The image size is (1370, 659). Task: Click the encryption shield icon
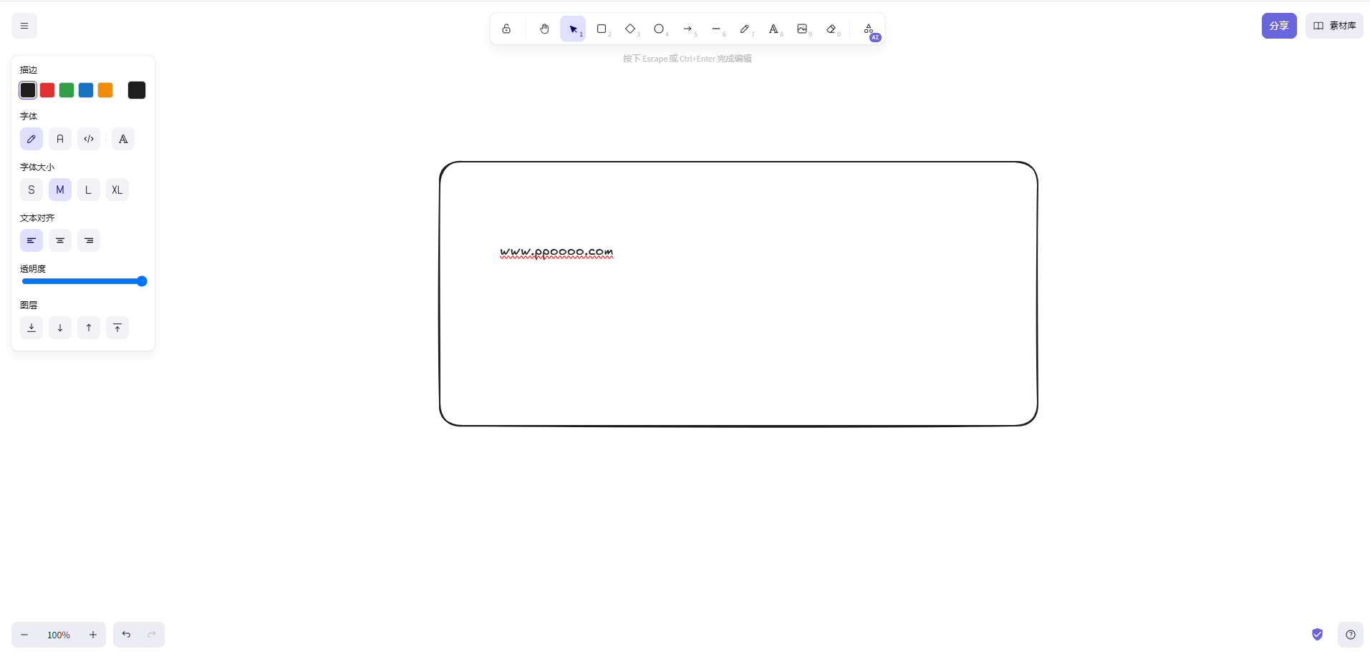[1317, 634]
